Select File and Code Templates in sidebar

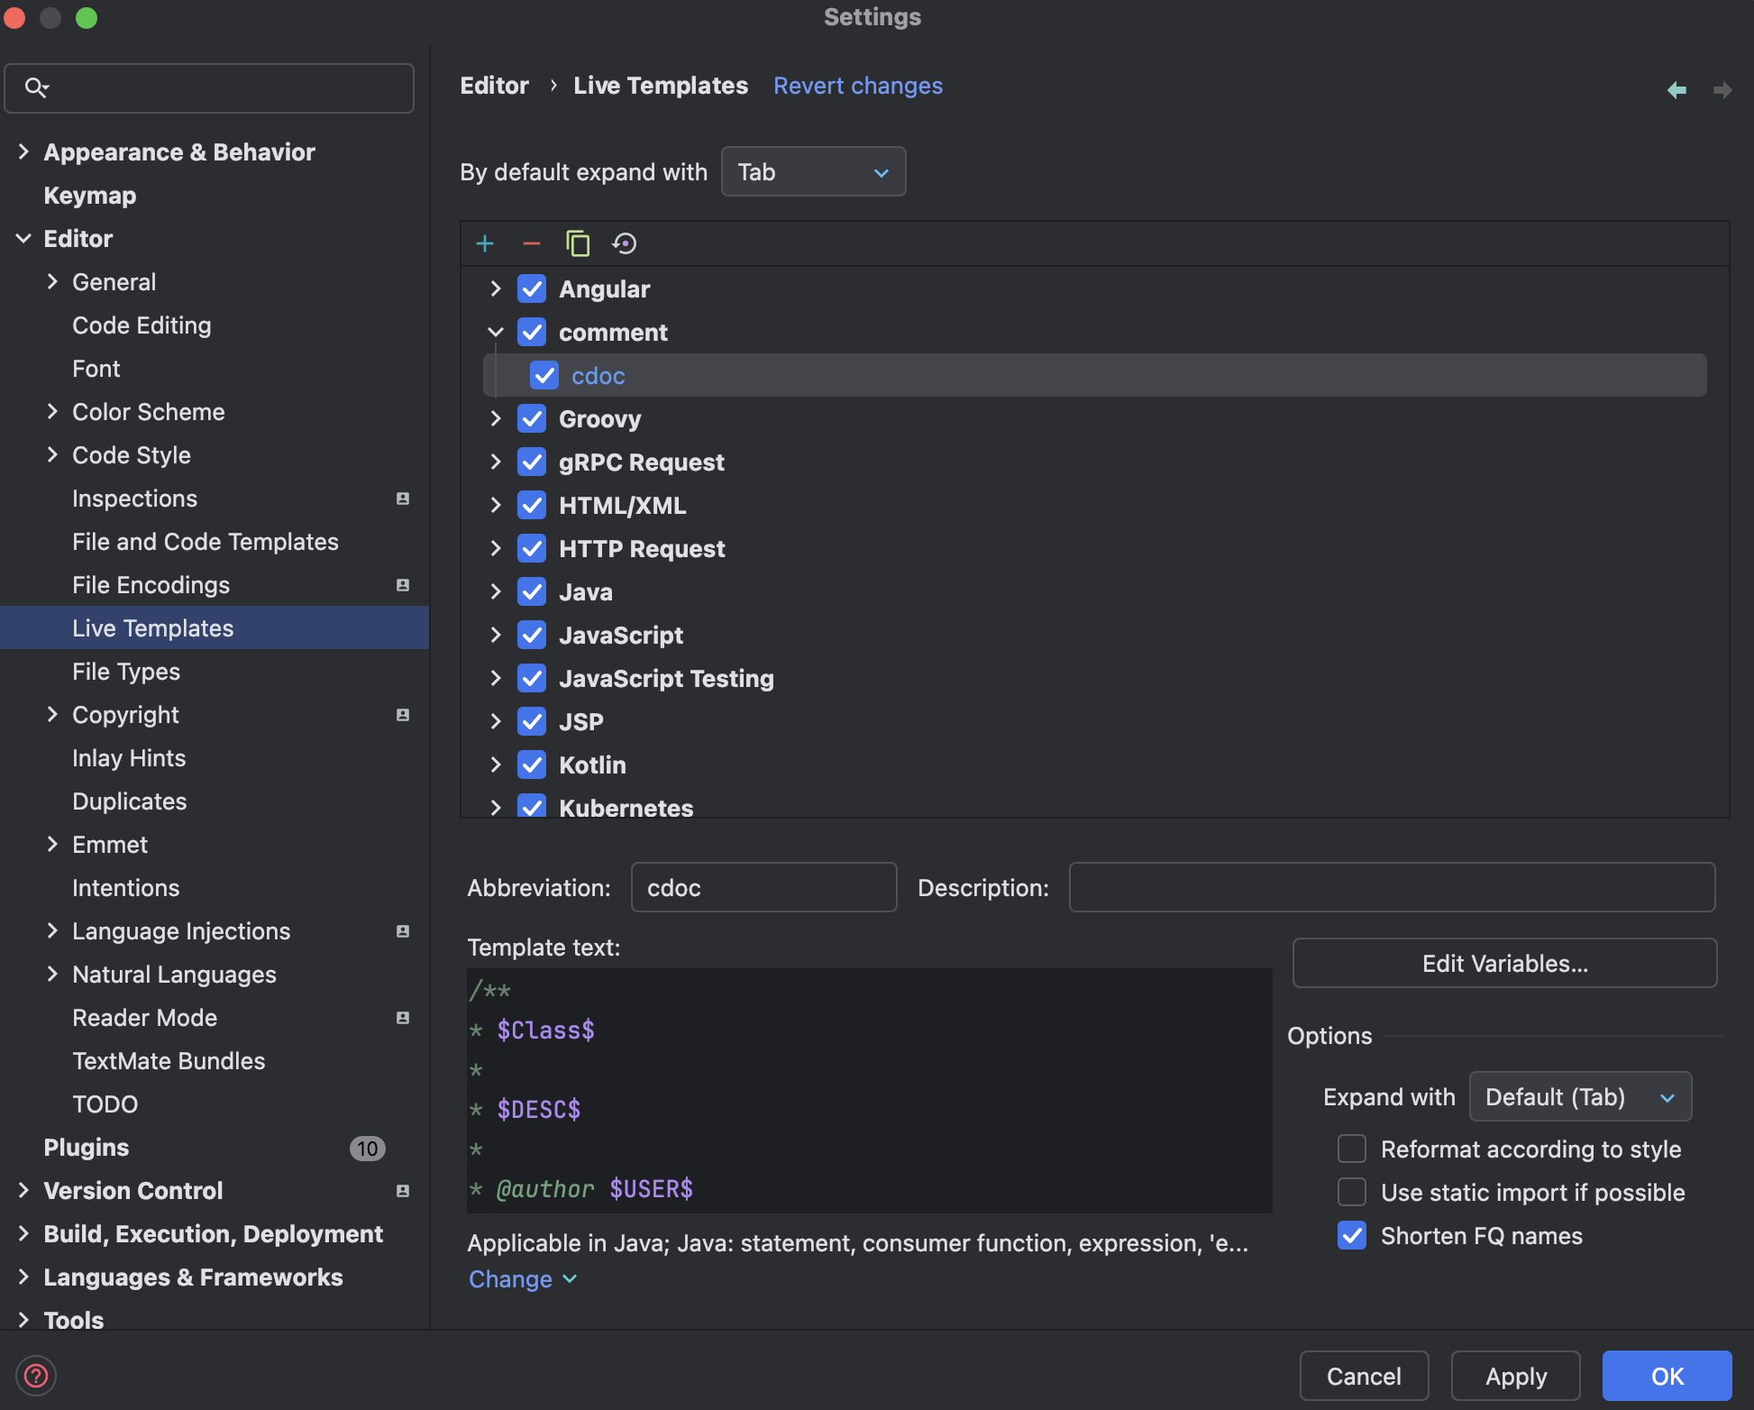pyautogui.click(x=206, y=541)
